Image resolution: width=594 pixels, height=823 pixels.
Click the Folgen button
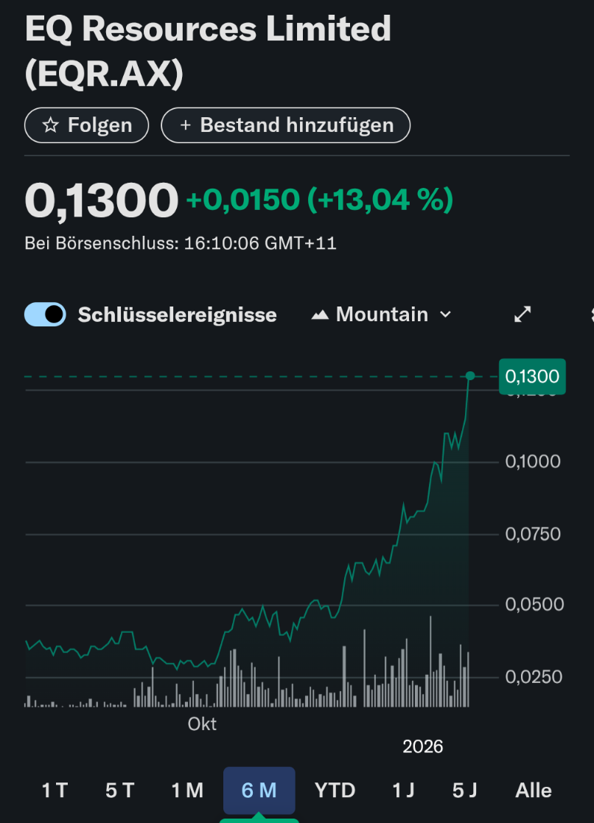[87, 125]
